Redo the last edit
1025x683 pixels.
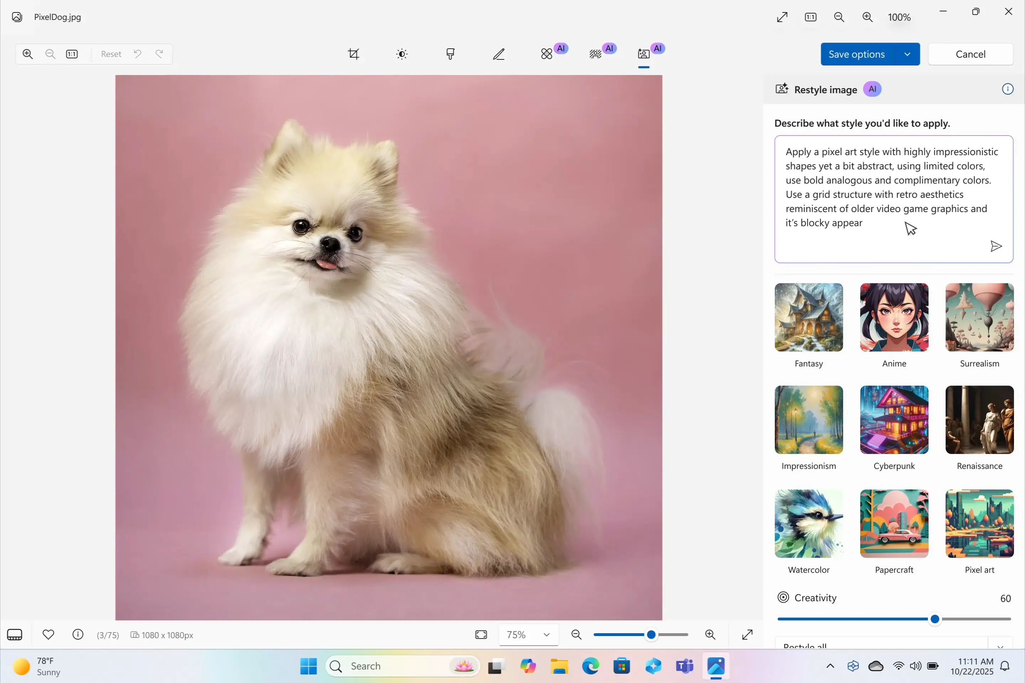[x=159, y=54]
